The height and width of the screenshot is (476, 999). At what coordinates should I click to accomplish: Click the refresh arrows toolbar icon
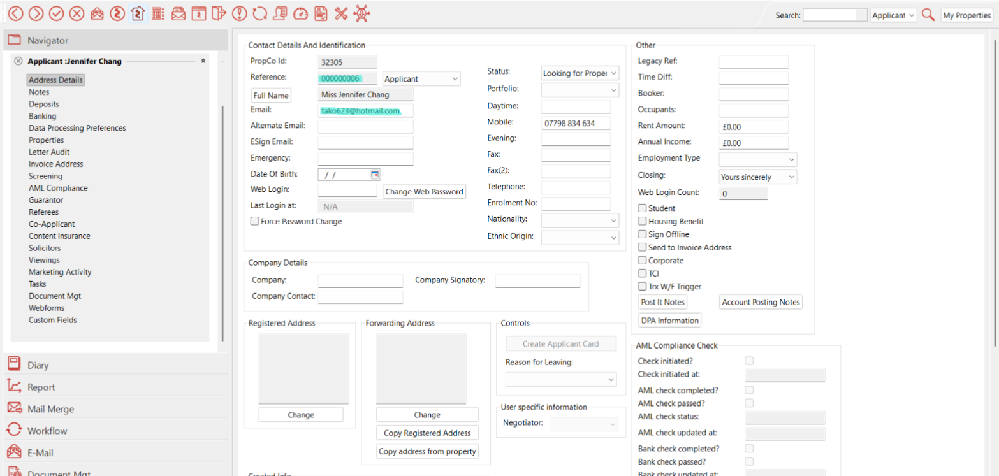259,13
